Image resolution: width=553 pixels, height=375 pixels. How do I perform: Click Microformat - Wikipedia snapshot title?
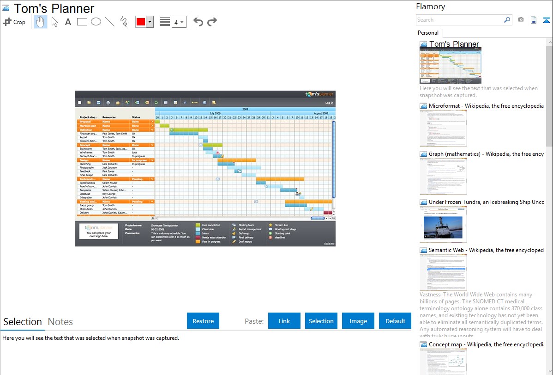[x=486, y=106]
